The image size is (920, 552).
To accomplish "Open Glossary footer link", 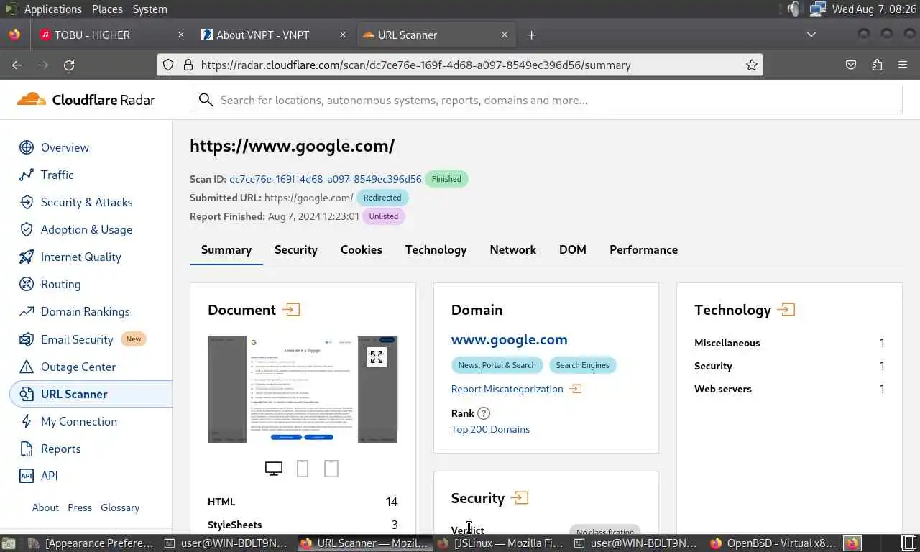I will (x=120, y=507).
